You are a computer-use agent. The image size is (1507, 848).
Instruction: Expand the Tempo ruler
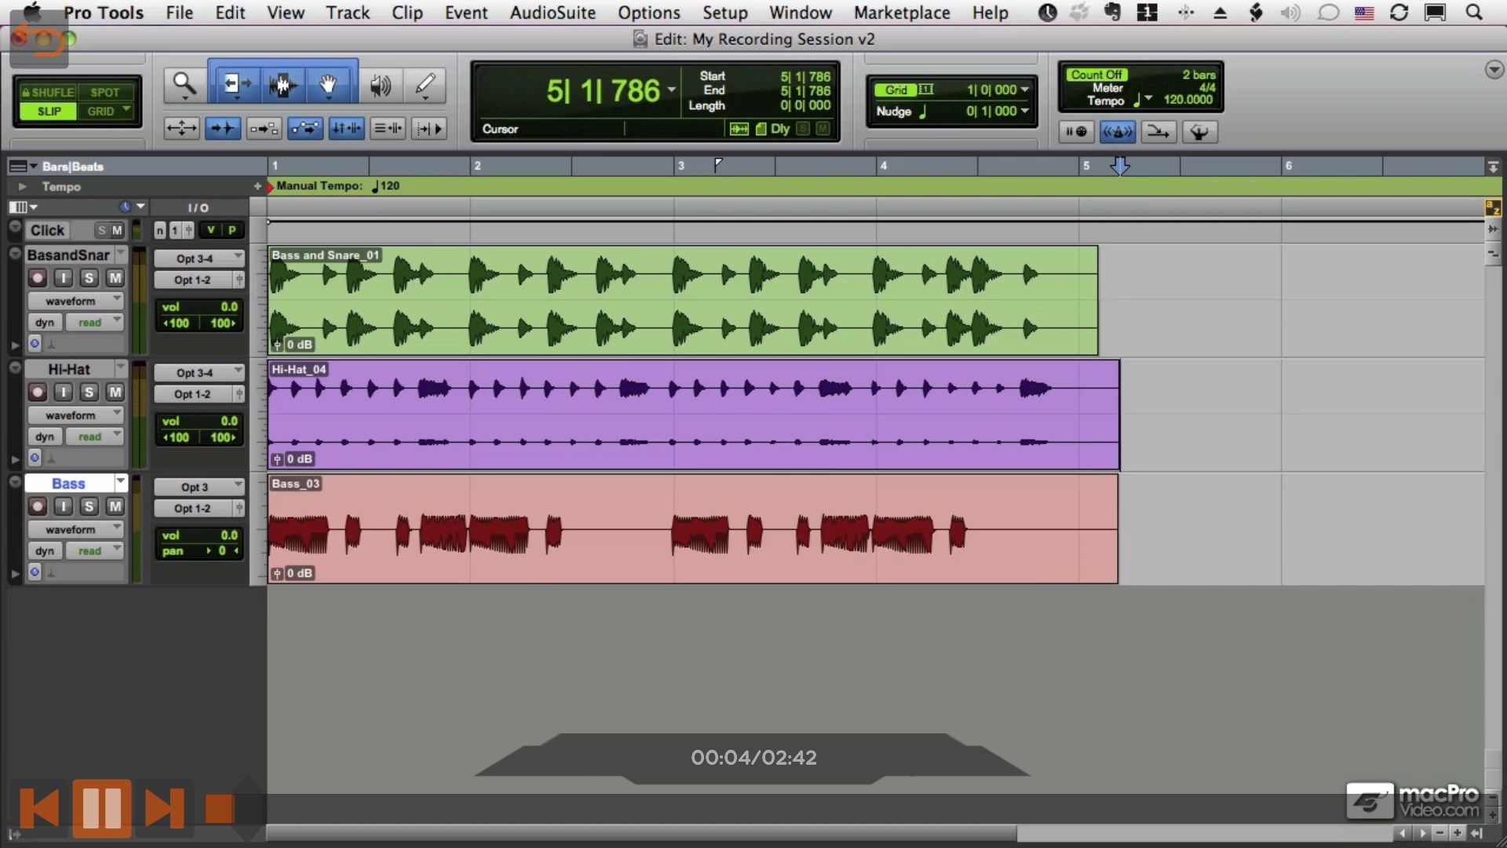click(x=22, y=187)
